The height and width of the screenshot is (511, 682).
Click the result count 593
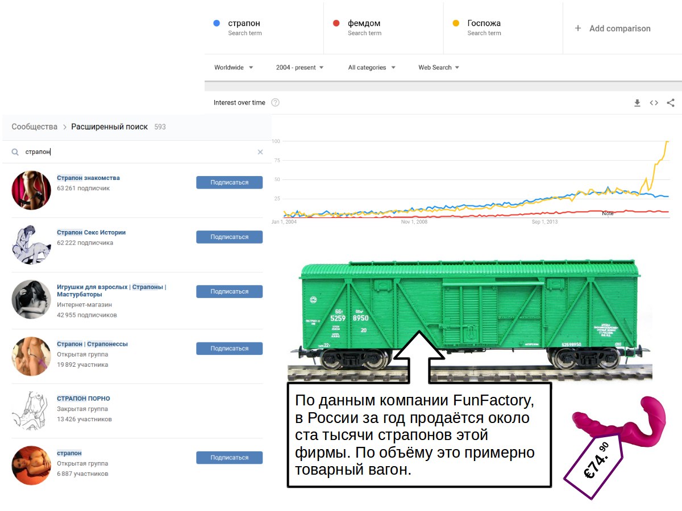160,127
